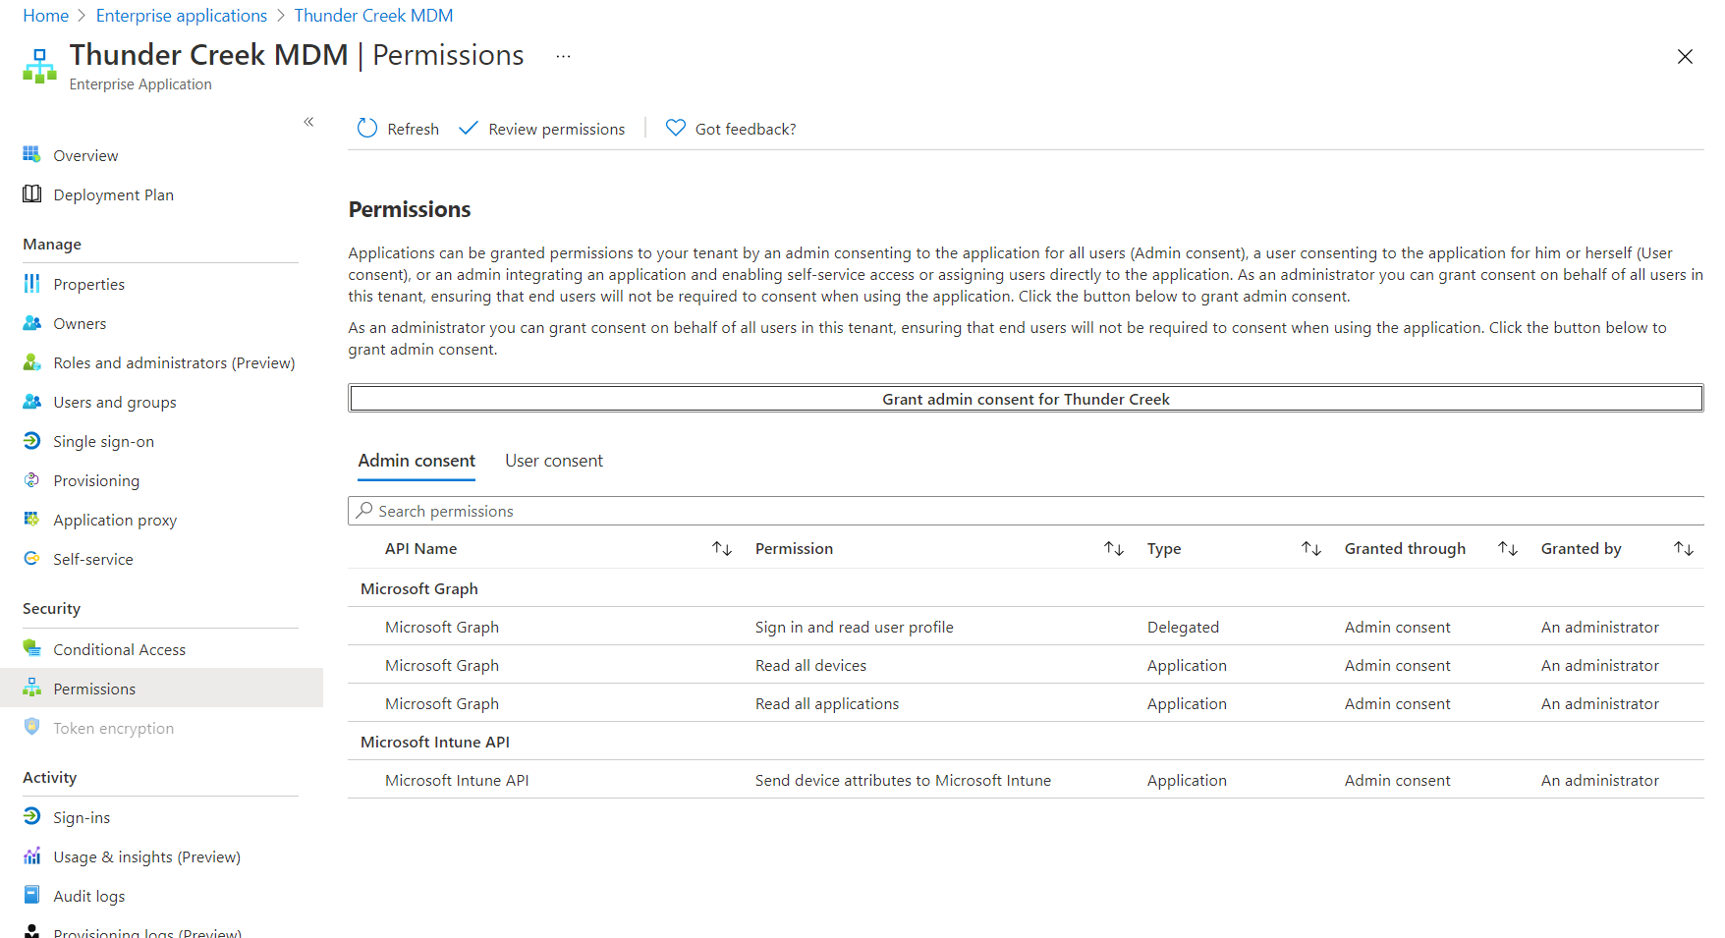
Task: Switch to the User consent tab
Action: [554, 461]
